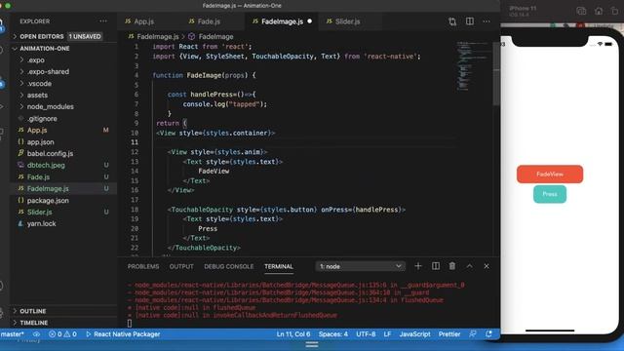Split the terminal panel
Image resolution: width=624 pixels, height=351 pixels.
[436, 266]
